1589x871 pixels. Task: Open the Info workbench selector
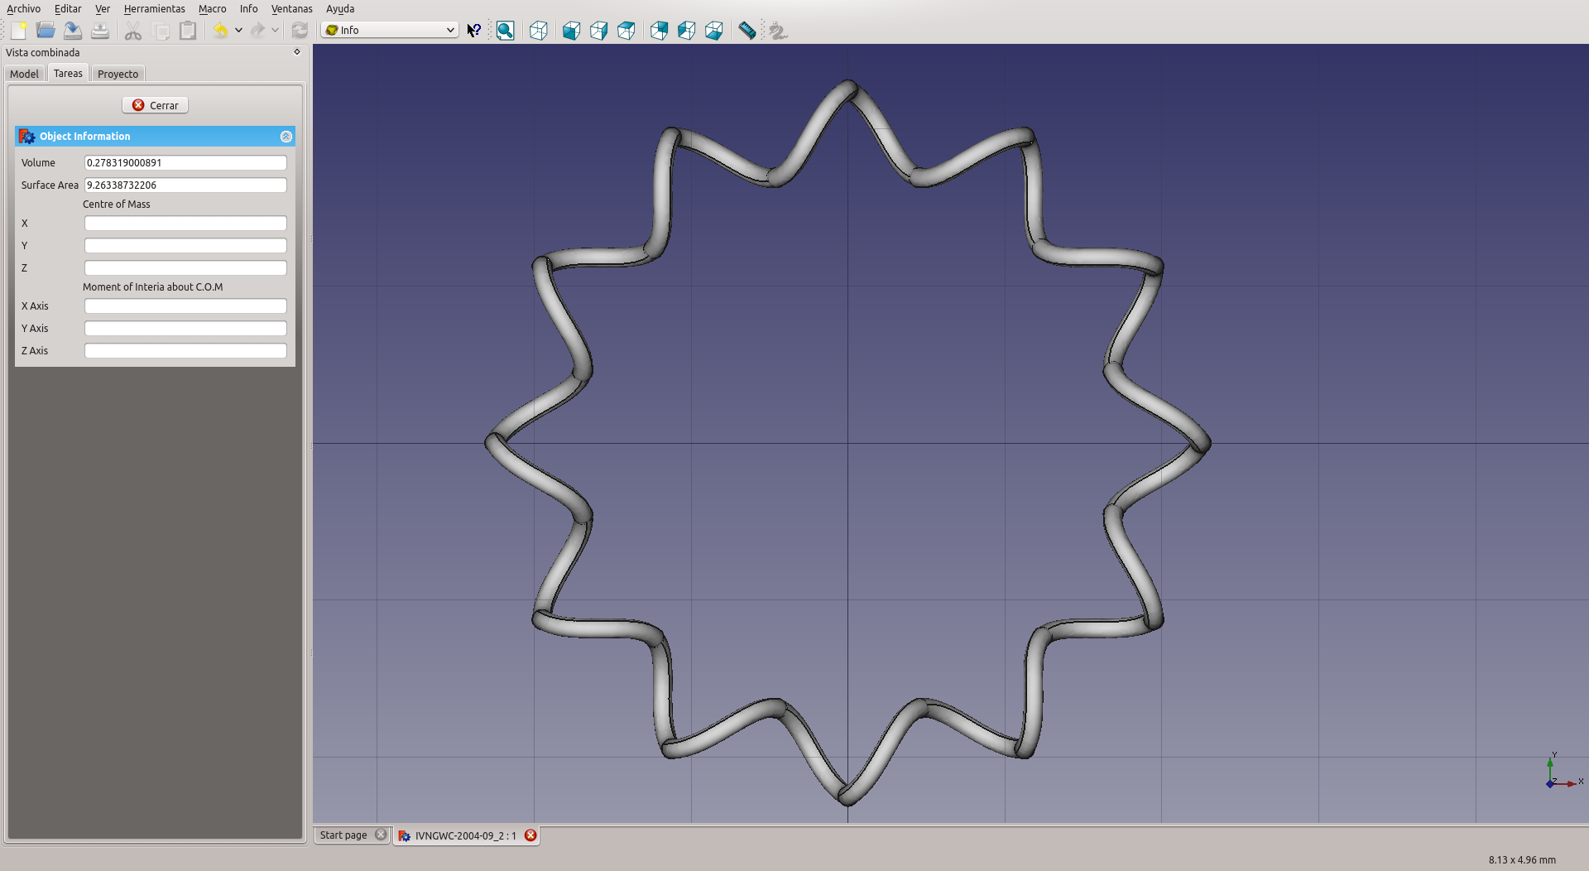tap(390, 30)
